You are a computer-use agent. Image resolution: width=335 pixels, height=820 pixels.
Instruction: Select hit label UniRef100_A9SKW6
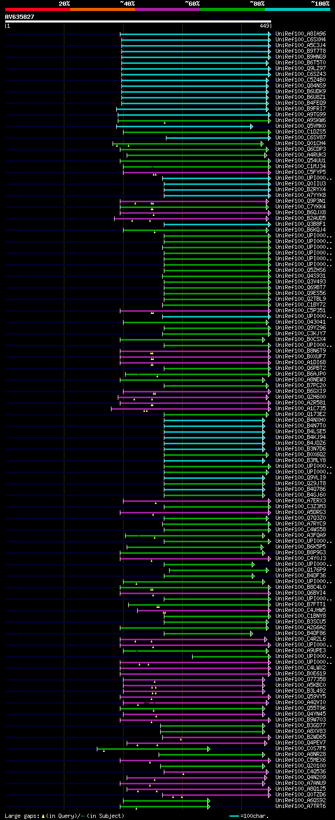[300, 120]
